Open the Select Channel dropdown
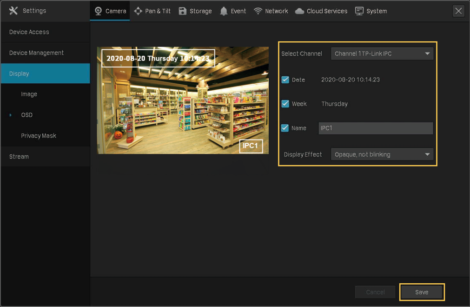Screen dimensions: 470x307 click(x=382, y=53)
